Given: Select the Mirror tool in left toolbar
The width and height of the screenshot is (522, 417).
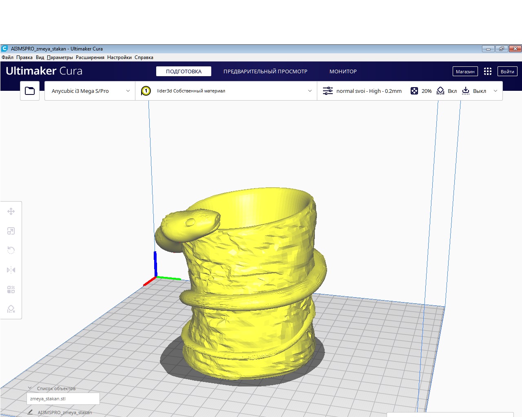Looking at the screenshot, I should (11, 270).
